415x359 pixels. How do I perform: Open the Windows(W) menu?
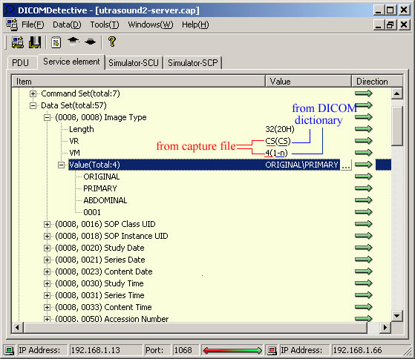click(150, 24)
